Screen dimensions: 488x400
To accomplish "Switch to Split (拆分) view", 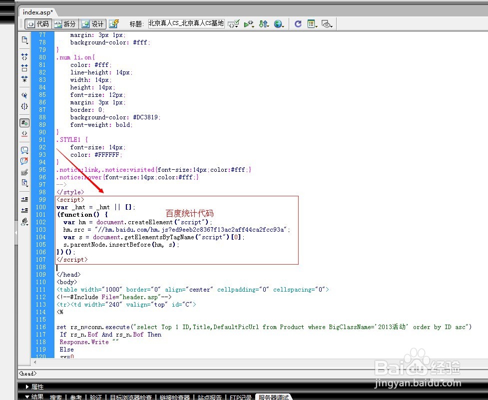I will click(65, 24).
